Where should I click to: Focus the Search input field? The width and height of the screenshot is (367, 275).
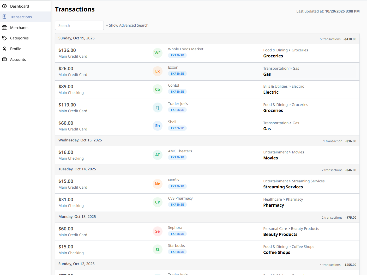coord(79,25)
